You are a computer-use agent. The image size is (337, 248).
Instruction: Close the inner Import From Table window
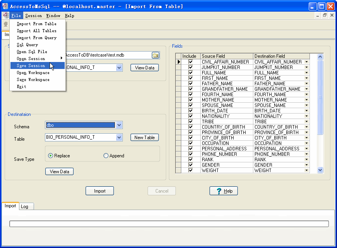pyautogui.click(x=332, y=15)
